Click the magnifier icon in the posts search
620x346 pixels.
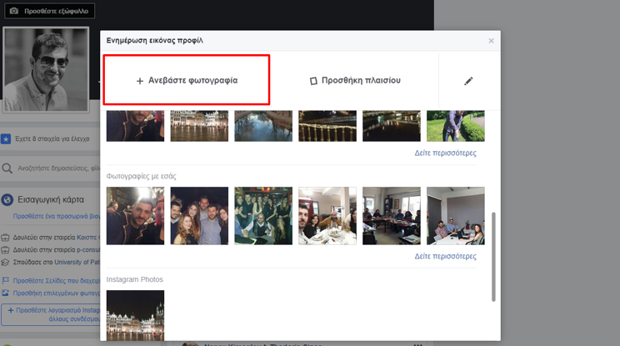(7, 168)
